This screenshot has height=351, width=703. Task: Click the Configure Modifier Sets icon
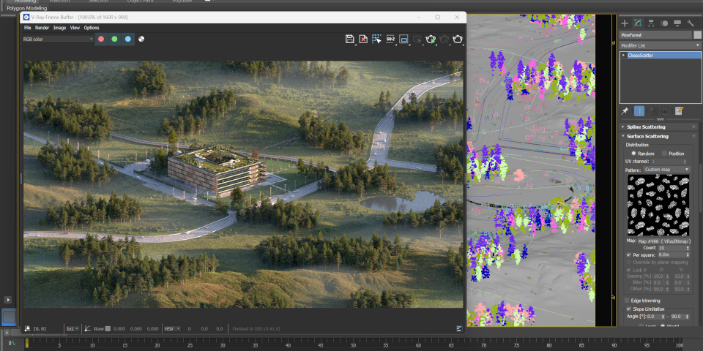coord(679,111)
